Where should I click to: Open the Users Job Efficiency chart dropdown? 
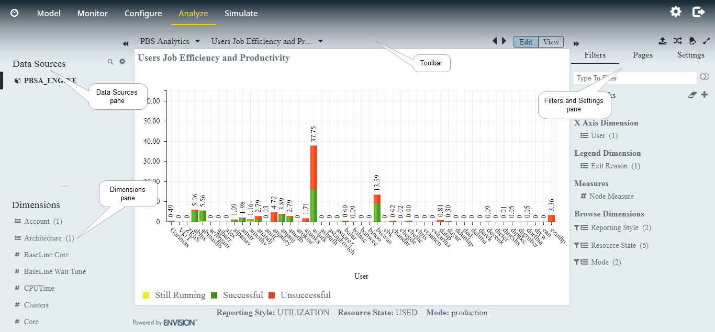[x=267, y=41]
